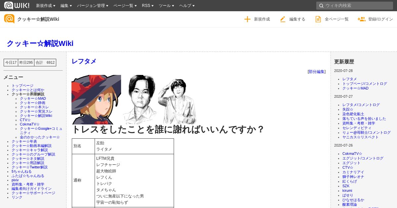Open クッキー☆キャラ解説 link
397x208 pixels.
point(30,150)
